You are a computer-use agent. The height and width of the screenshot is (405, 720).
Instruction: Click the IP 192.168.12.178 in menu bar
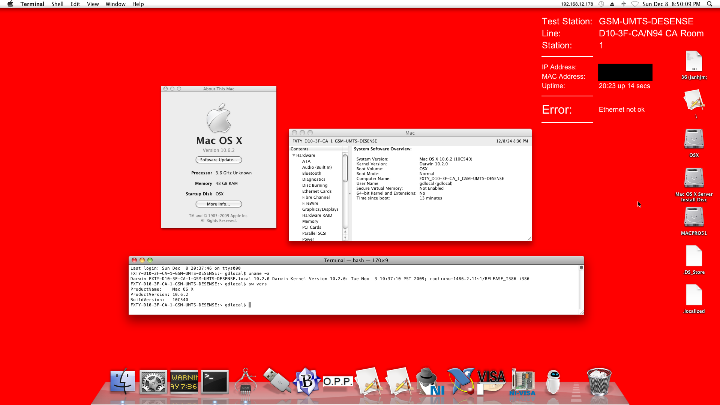click(577, 4)
